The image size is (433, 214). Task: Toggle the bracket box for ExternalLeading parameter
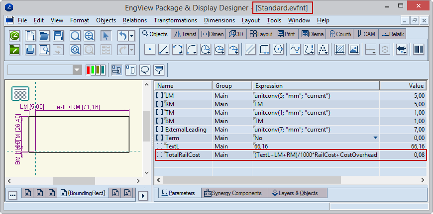pos(159,129)
